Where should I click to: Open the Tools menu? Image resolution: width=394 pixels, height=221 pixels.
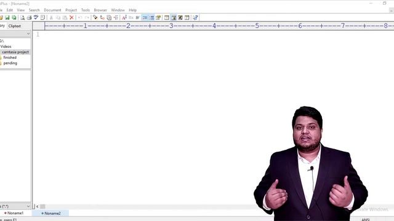(86, 10)
